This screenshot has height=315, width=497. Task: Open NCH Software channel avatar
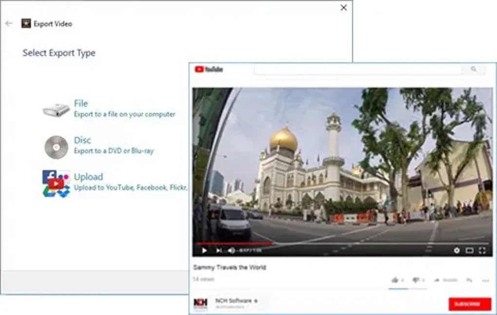click(201, 303)
